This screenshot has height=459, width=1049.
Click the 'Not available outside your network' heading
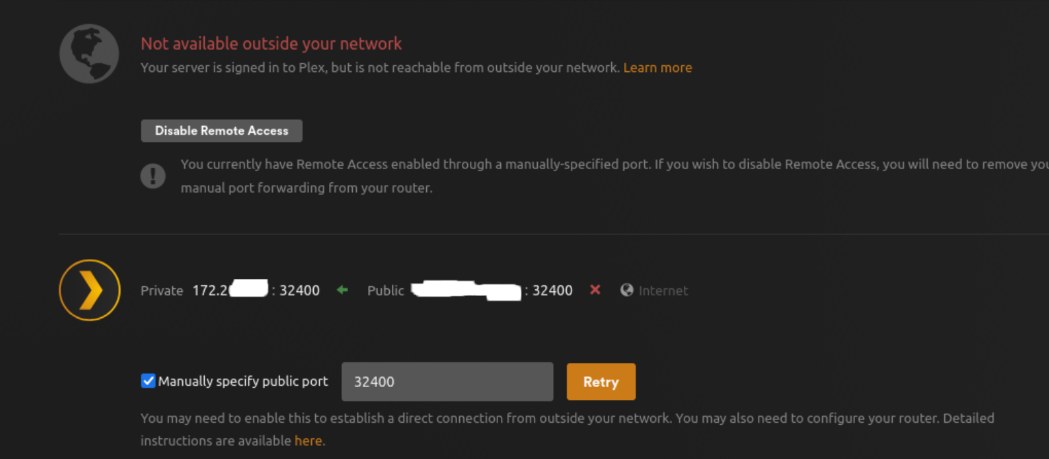(x=271, y=44)
